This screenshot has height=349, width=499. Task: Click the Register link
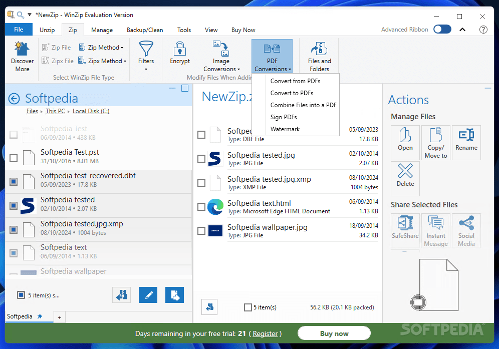coord(265,334)
